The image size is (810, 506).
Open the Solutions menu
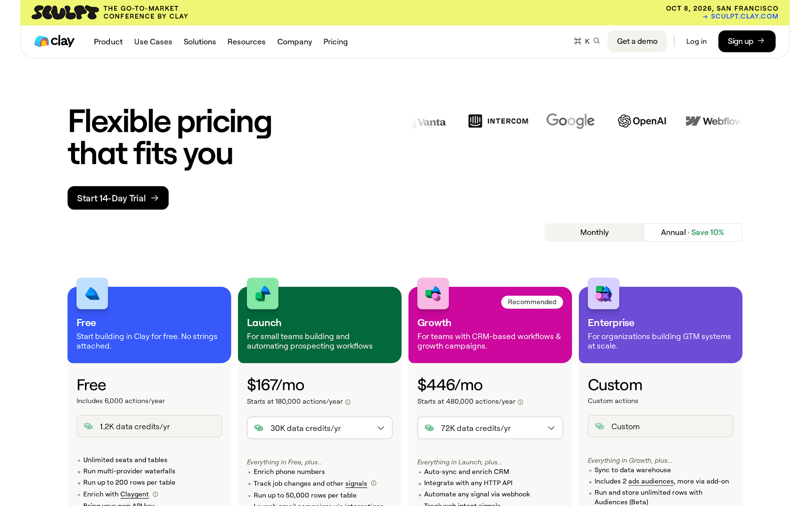(x=200, y=42)
